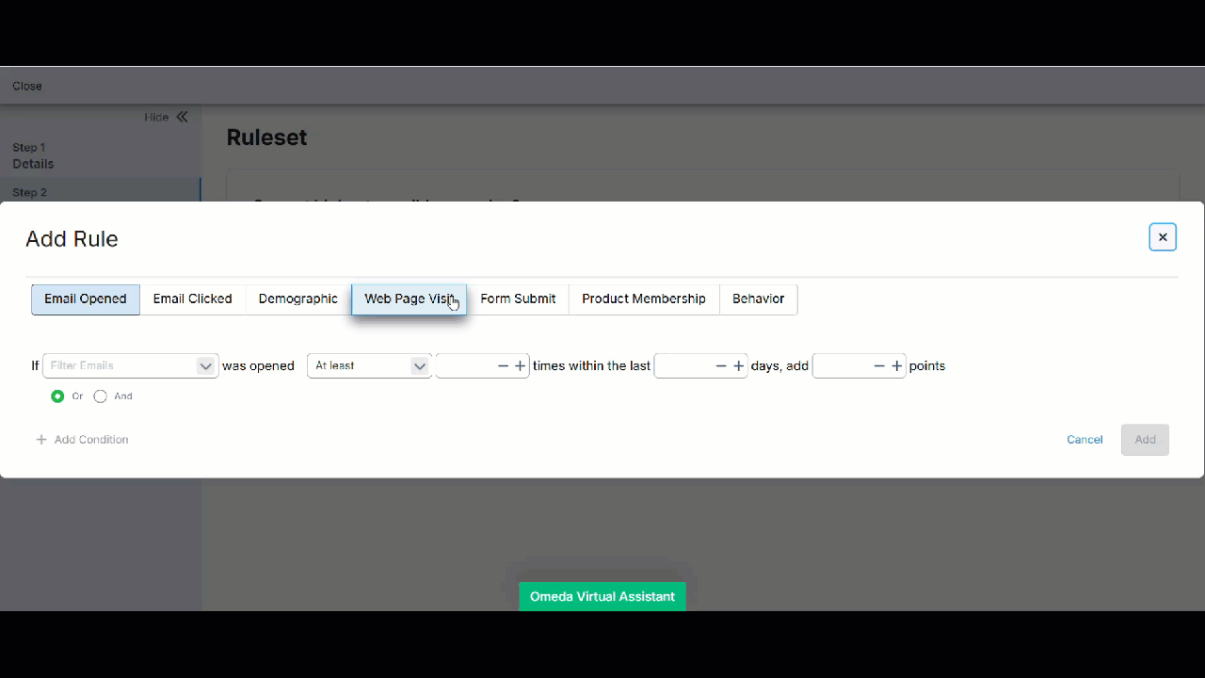Increase the points value with plus icon
Screen dimensions: 1205x678
(896, 366)
